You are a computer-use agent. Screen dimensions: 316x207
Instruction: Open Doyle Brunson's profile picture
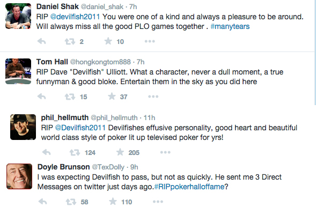pyautogui.click(x=19, y=176)
